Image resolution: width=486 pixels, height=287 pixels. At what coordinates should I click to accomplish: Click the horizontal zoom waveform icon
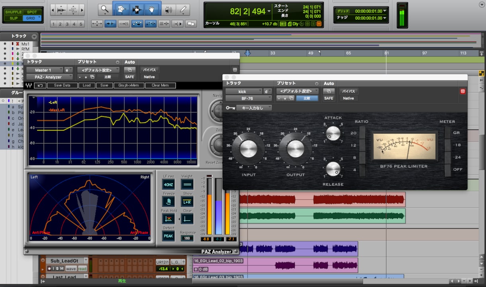pyautogui.click(x=61, y=10)
